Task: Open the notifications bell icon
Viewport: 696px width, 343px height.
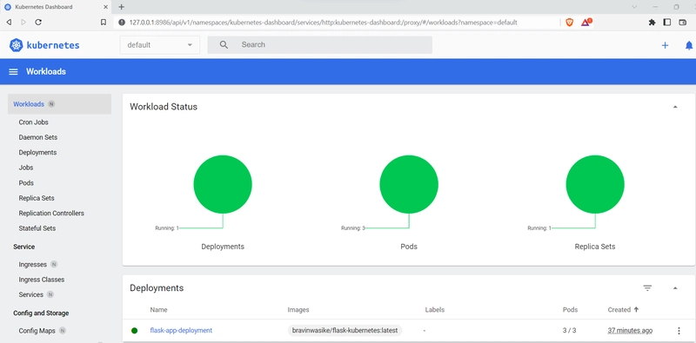Action: (x=689, y=45)
